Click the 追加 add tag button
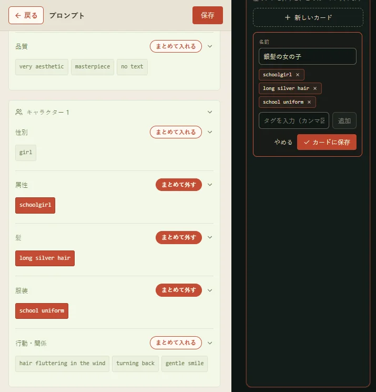376x392 pixels. [x=344, y=120]
